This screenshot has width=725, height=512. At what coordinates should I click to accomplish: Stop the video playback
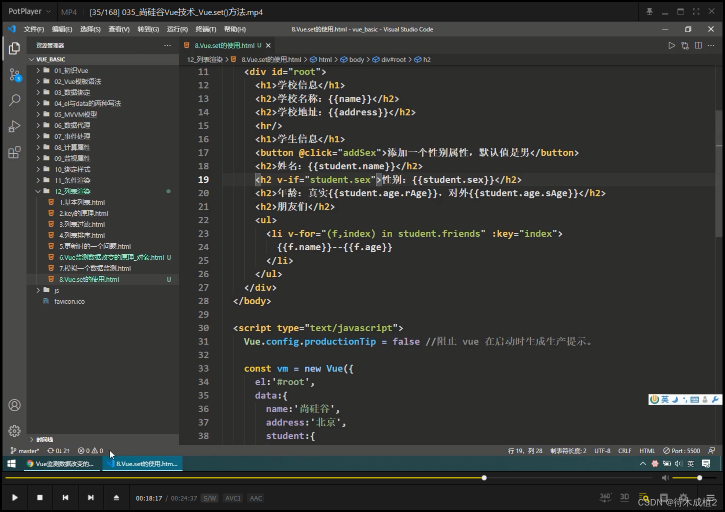click(40, 498)
